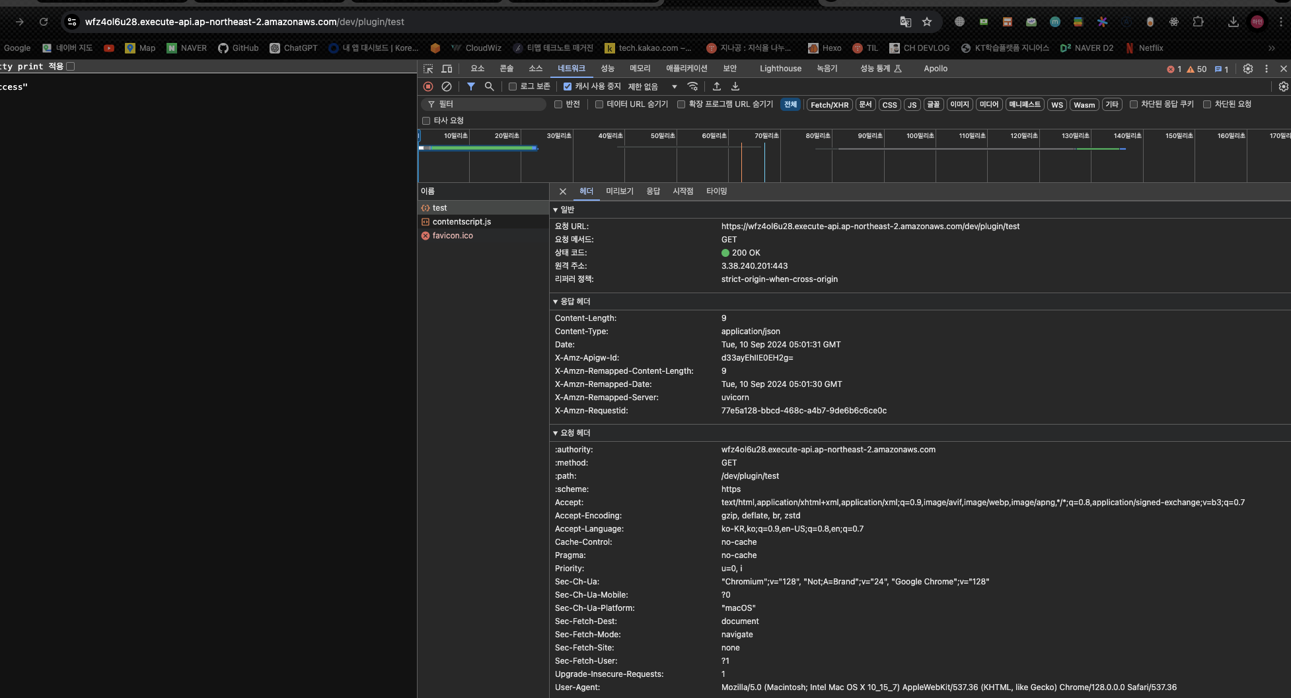The width and height of the screenshot is (1291, 698).
Task: Collapse the 응답 헤더 section
Action: 572,302
